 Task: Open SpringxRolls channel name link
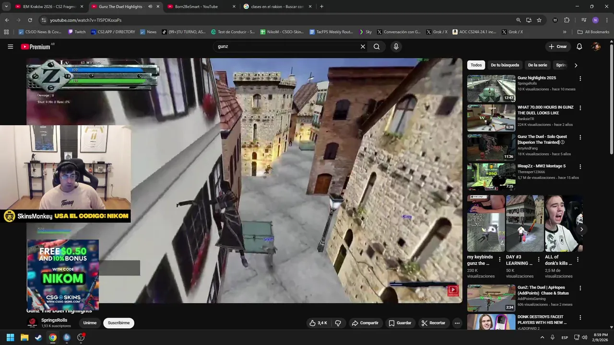click(x=54, y=320)
